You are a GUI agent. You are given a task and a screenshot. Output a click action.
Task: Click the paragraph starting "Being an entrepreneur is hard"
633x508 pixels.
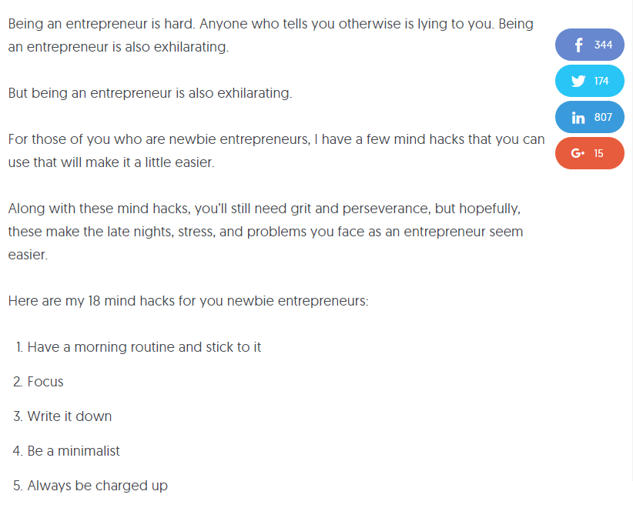(x=271, y=35)
